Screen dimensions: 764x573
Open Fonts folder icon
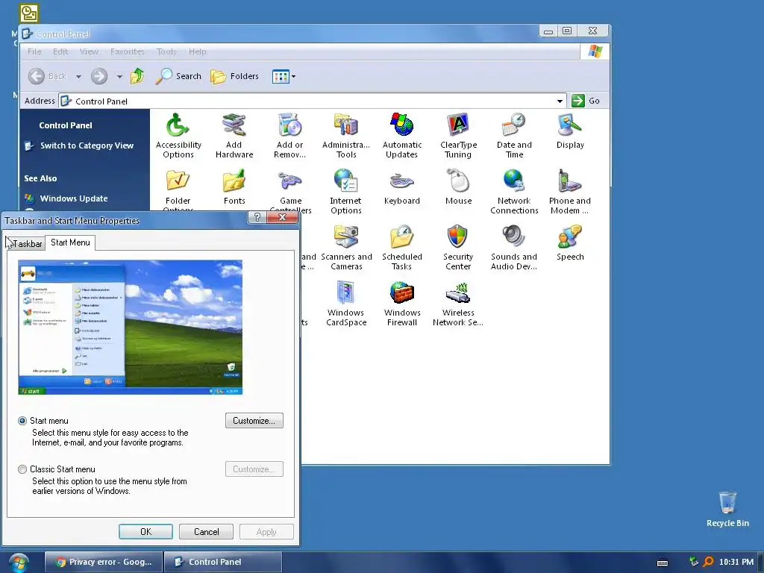(234, 187)
